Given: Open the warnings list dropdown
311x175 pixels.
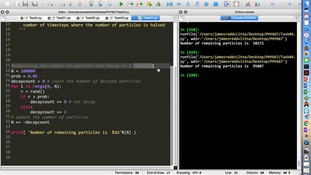Looking at the screenshot, I should pos(61,4).
